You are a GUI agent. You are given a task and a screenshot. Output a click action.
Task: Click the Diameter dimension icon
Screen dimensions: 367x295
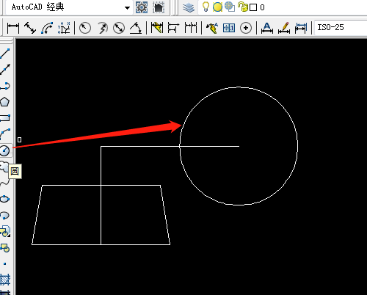click(119, 28)
